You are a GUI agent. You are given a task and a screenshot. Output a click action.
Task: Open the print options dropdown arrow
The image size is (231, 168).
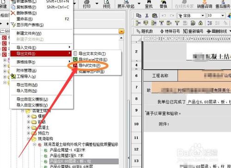point(97,4)
